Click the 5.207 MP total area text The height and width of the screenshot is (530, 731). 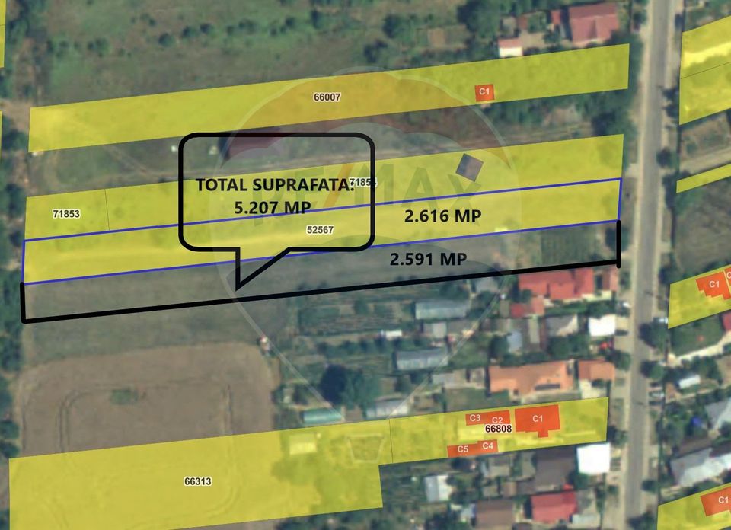(272, 206)
